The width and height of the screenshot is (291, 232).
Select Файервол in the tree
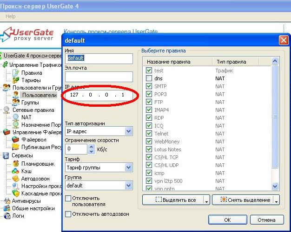(34, 140)
